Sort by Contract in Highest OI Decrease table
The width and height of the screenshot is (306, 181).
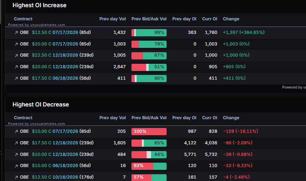tap(23, 118)
